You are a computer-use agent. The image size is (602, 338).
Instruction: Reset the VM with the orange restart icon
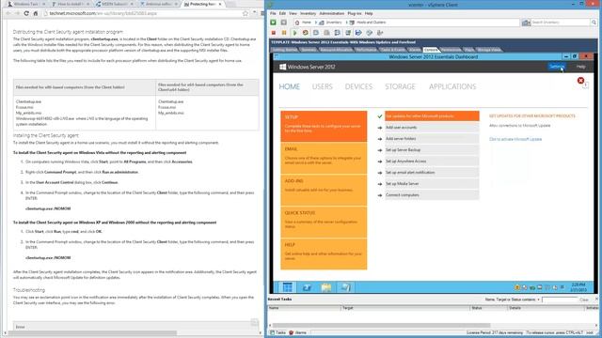305,33
